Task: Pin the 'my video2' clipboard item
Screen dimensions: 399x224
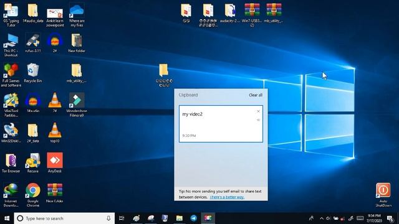Action: point(258,120)
